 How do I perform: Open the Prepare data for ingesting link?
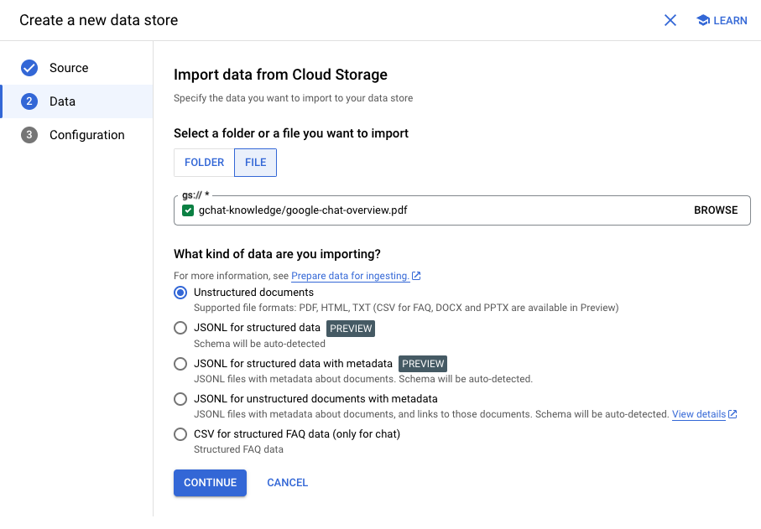350,276
